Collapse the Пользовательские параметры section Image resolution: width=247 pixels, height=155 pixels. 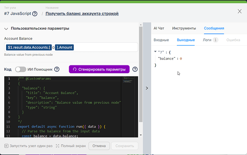6,29
